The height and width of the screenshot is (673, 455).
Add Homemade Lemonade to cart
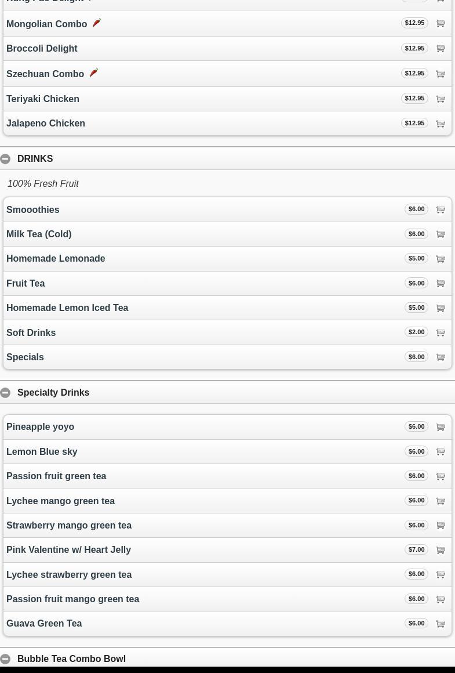[x=441, y=259]
